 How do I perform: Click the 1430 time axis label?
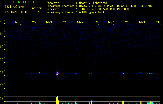(x=157, y=22)
